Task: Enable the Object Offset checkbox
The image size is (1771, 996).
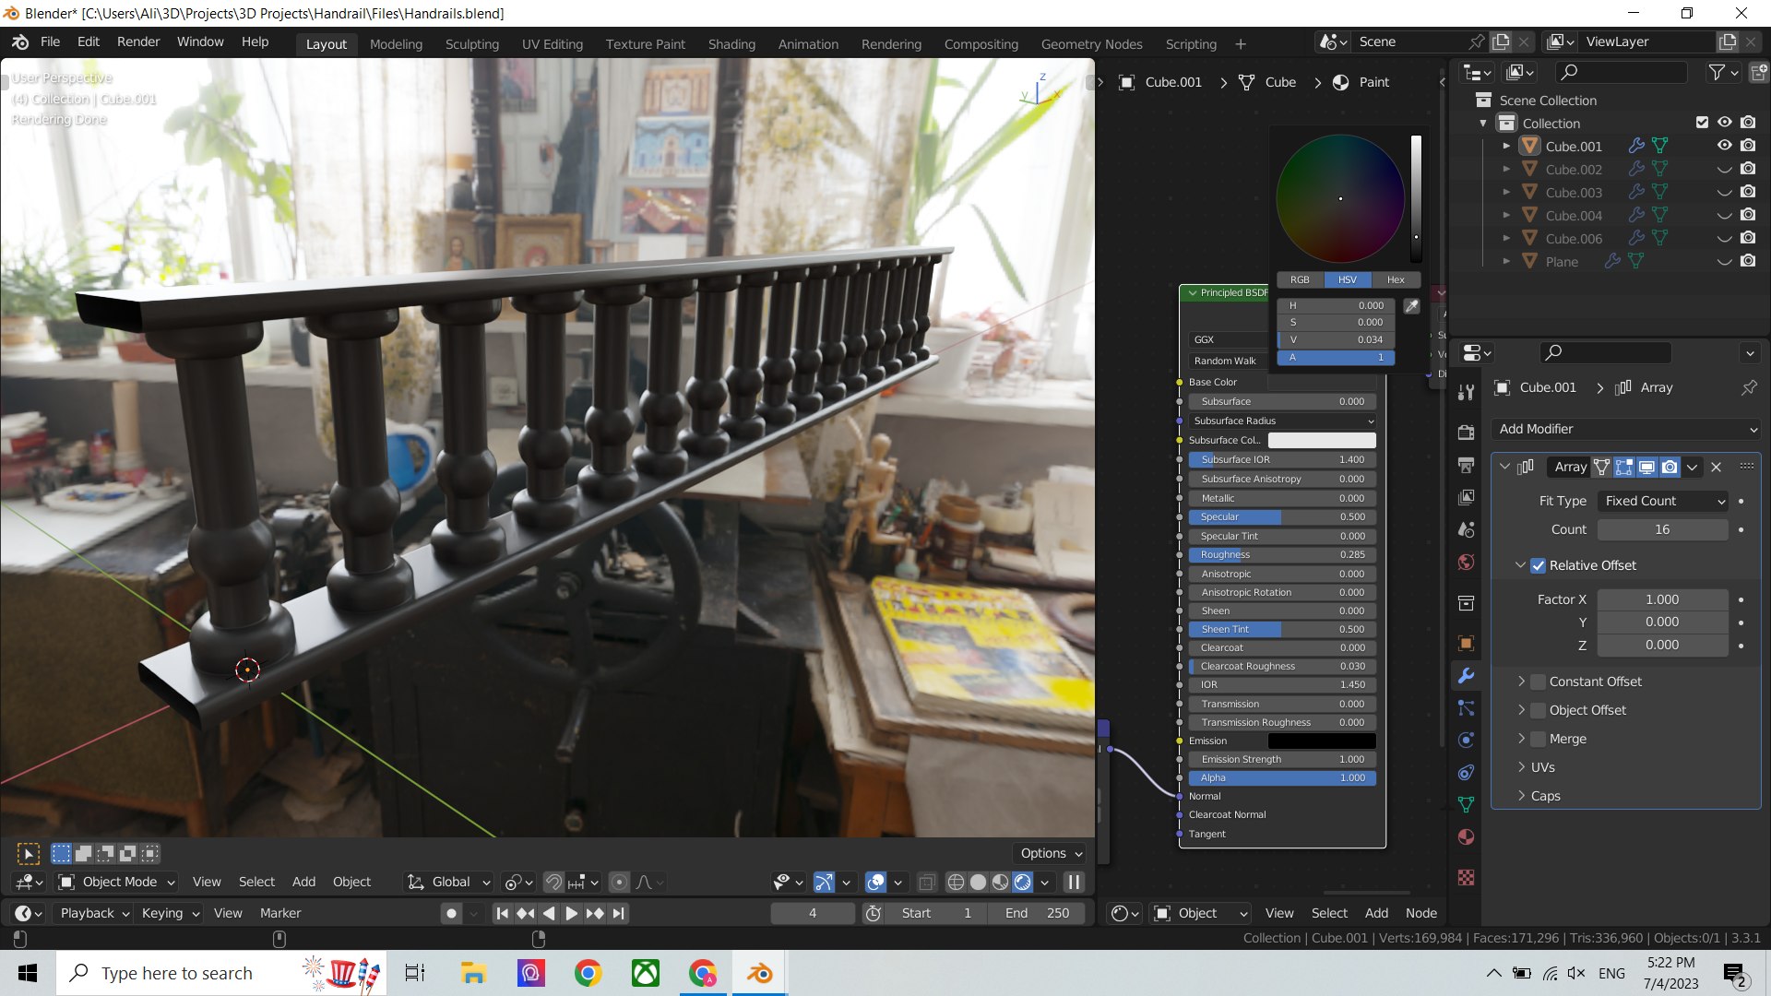Action: point(1538,710)
